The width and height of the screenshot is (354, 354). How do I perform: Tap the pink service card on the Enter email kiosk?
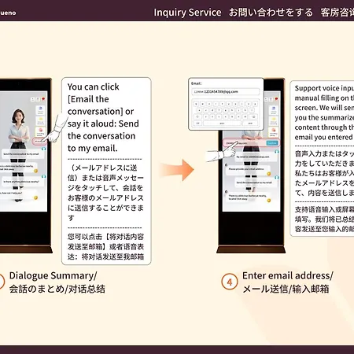coord(273,131)
